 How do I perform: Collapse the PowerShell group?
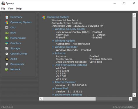(53, 88)
